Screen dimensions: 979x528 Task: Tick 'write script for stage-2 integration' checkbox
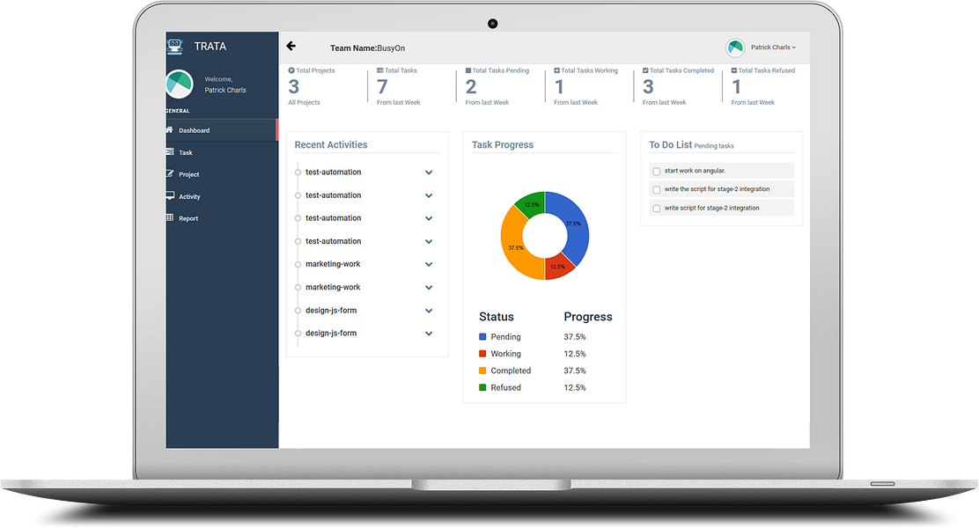(656, 209)
